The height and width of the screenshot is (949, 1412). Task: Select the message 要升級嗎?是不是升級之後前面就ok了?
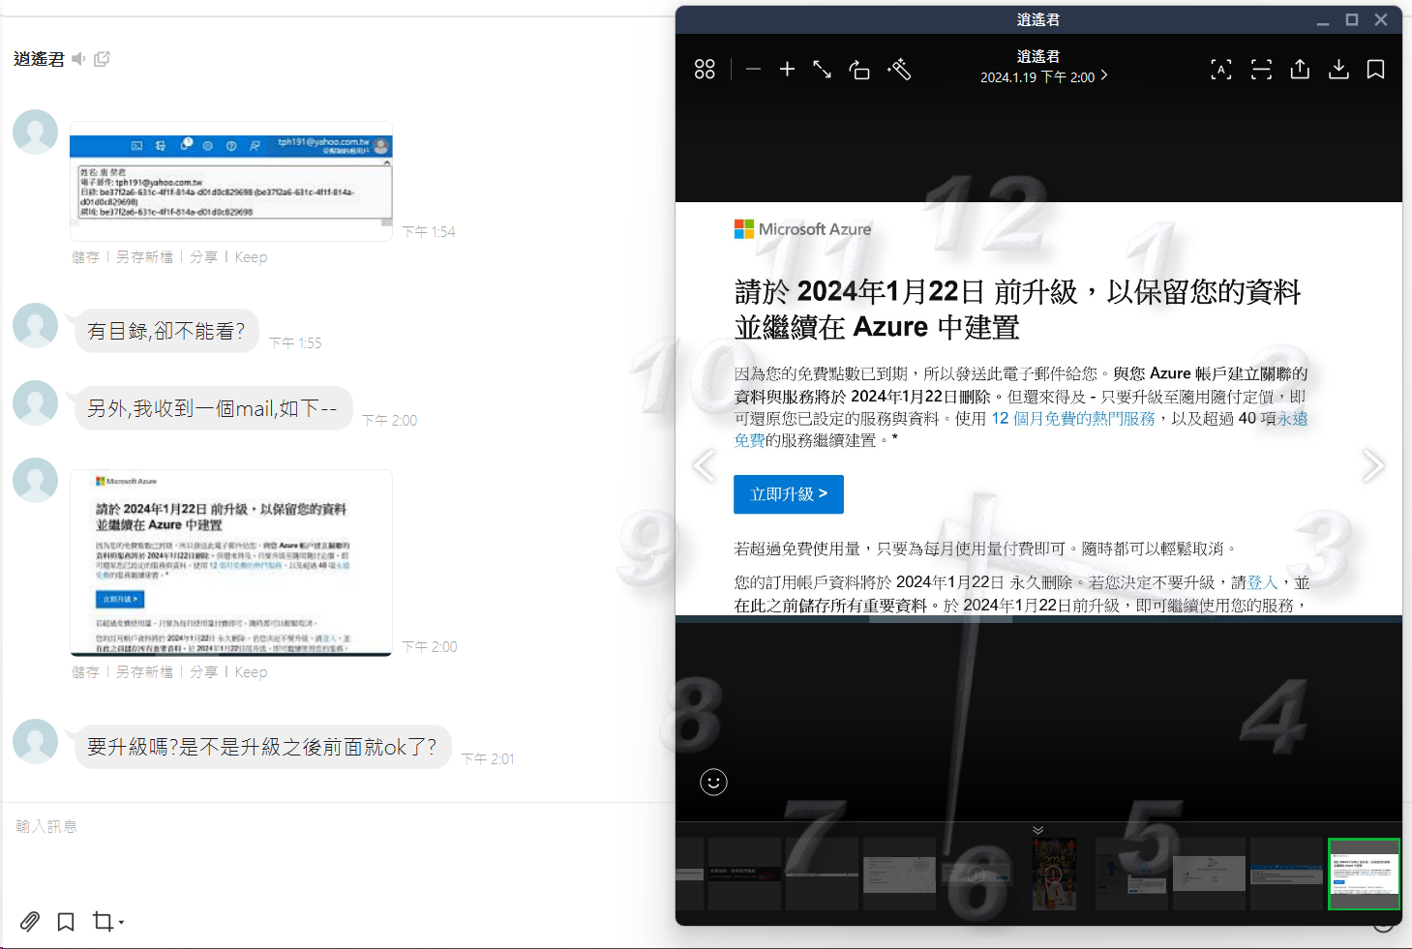(x=262, y=747)
